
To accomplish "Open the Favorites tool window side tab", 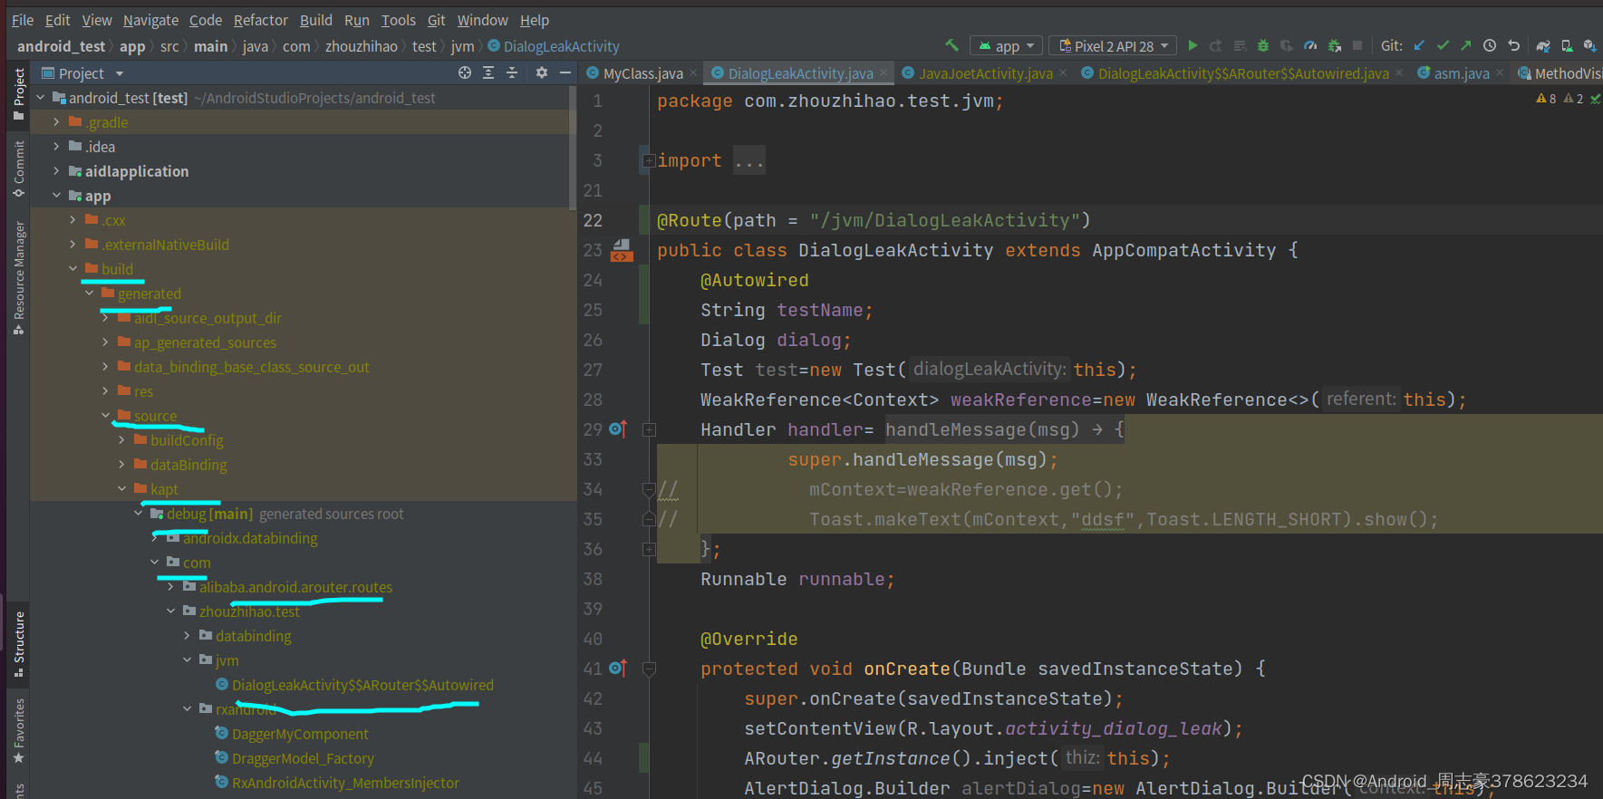I will pyautogui.click(x=18, y=730).
